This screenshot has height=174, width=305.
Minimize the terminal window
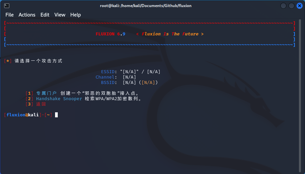(283, 6)
